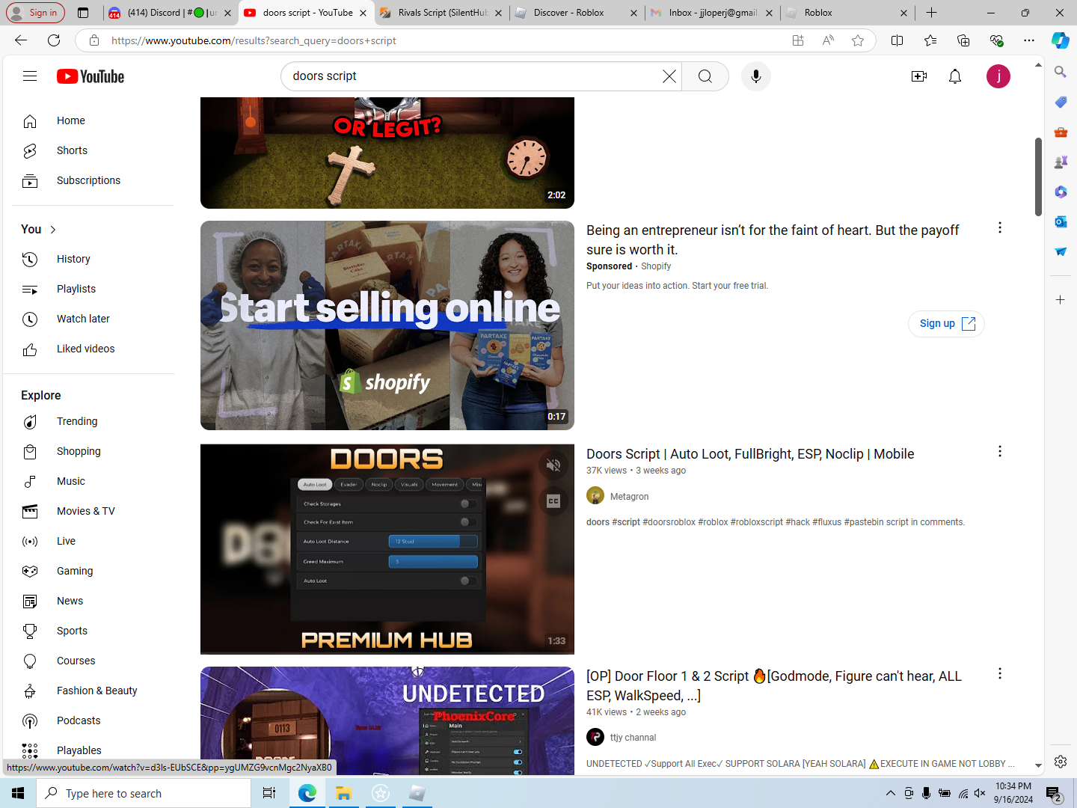Open more options for Door Floor 1 & 2 video

(x=1000, y=673)
